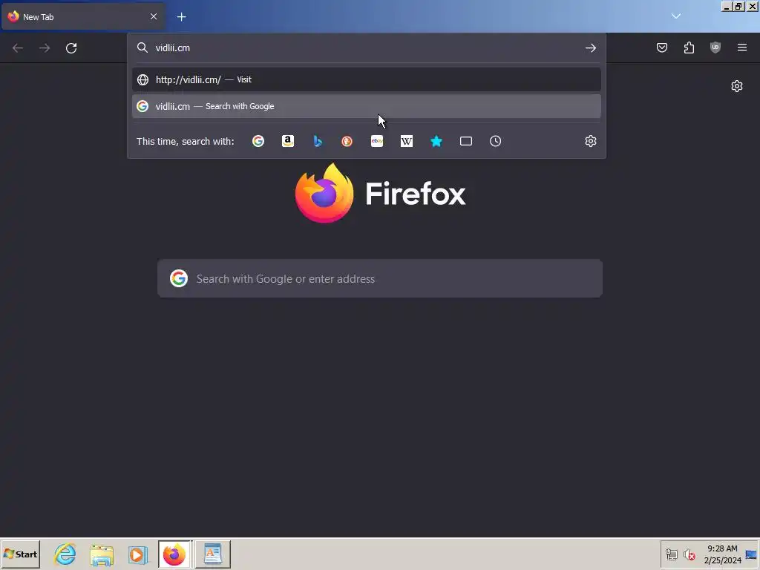The image size is (760, 570).
Task: Search in bookmarks via the star icon
Action: pos(436,141)
